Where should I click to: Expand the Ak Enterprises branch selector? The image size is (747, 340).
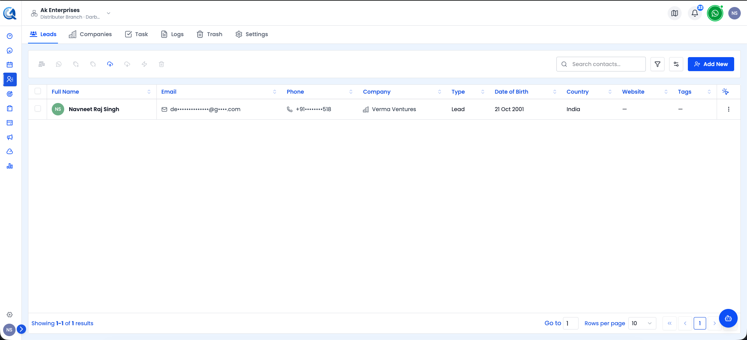[71, 13]
